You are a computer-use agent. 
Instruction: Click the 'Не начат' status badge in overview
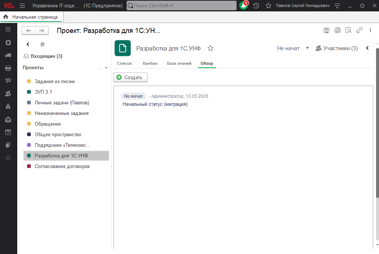133,96
